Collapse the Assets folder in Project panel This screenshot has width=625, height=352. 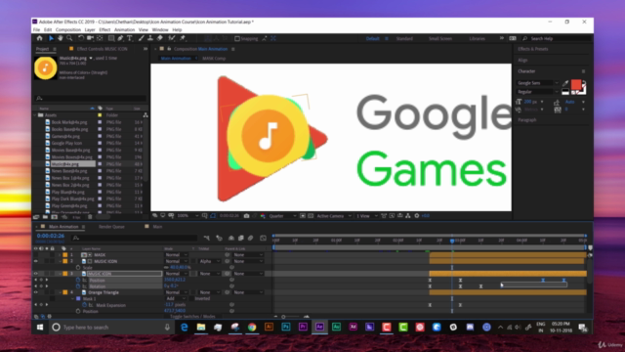pyautogui.click(x=35, y=115)
